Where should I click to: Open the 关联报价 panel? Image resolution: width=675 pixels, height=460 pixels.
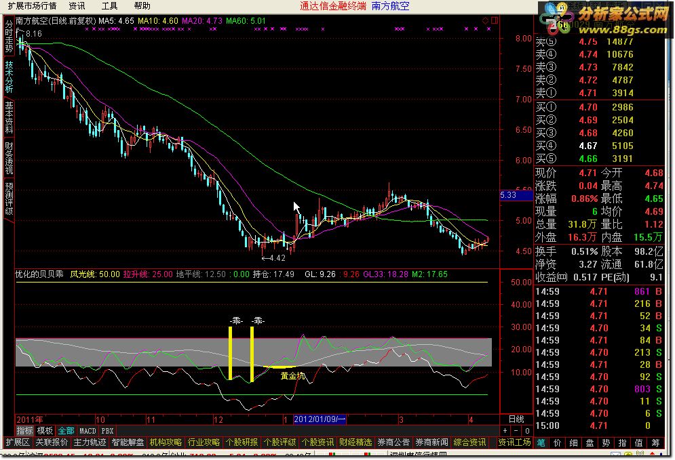52,442
